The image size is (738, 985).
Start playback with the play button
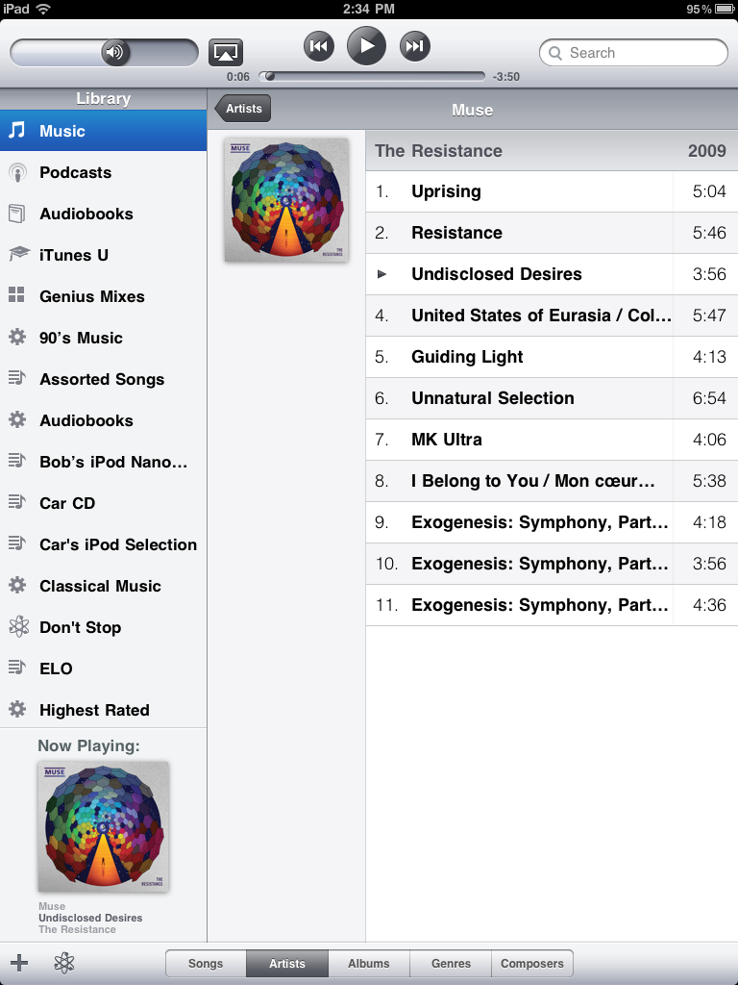pyautogui.click(x=366, y=46)
